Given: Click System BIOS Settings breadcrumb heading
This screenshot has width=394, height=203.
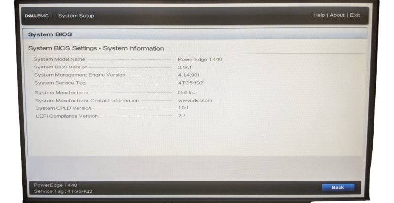Looking at the screenshot, I should [96, 48].
